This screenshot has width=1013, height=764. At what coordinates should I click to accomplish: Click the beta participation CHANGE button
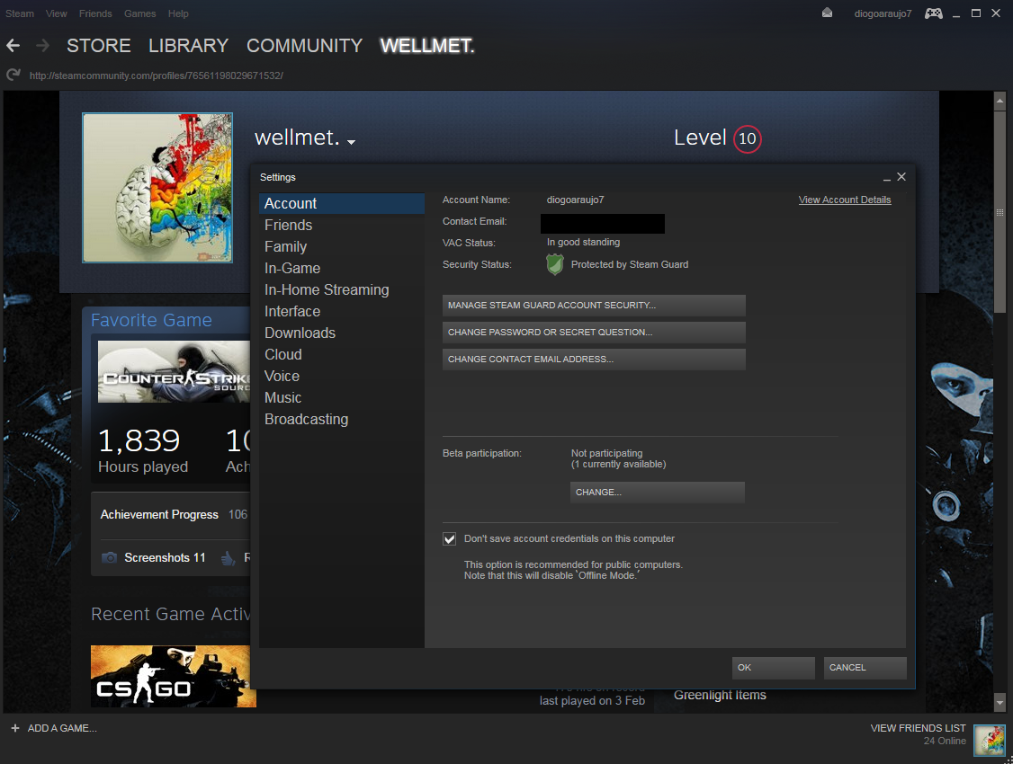coord(657,493)
